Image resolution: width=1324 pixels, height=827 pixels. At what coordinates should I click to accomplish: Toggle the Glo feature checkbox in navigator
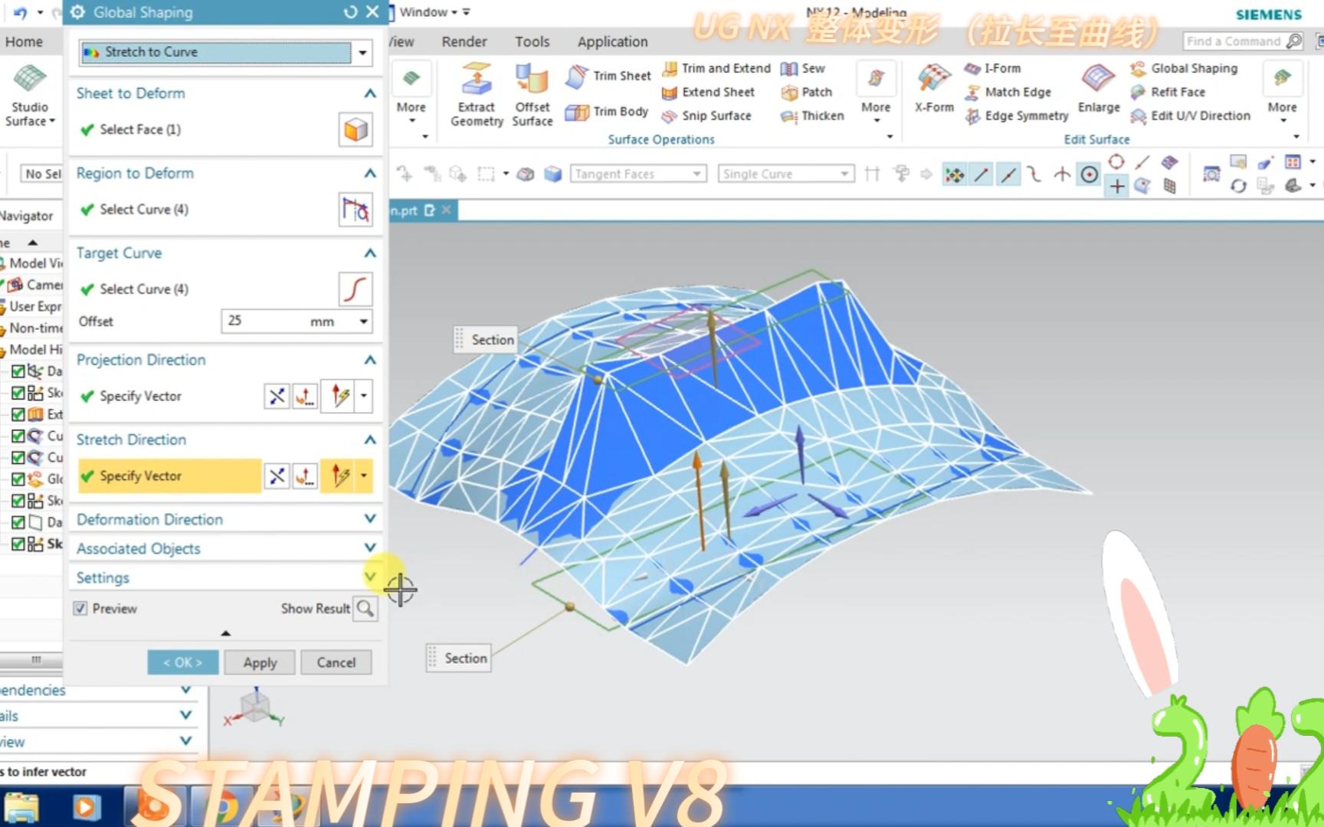tap(18, 479)
